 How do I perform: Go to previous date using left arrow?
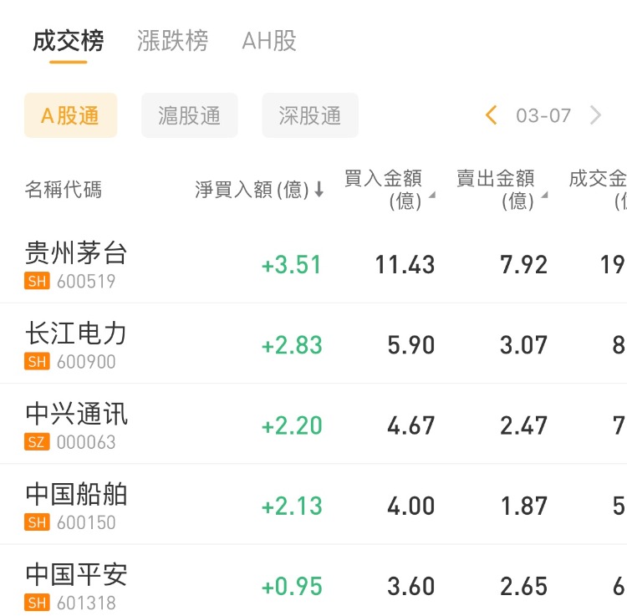(492, 115)
